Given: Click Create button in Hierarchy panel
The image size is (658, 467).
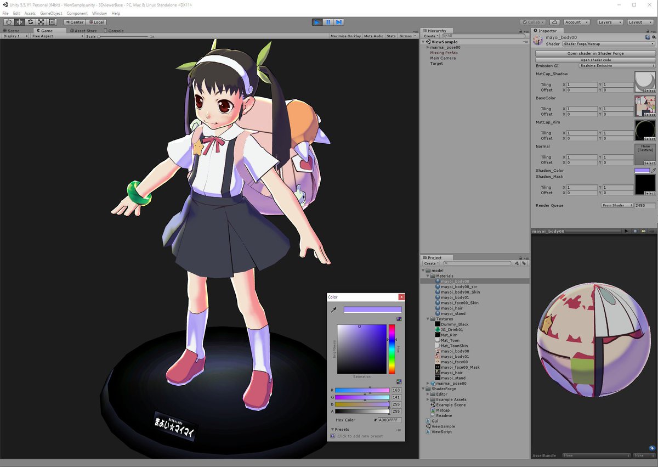Looking at the screenshot, I should pos(430,36).
